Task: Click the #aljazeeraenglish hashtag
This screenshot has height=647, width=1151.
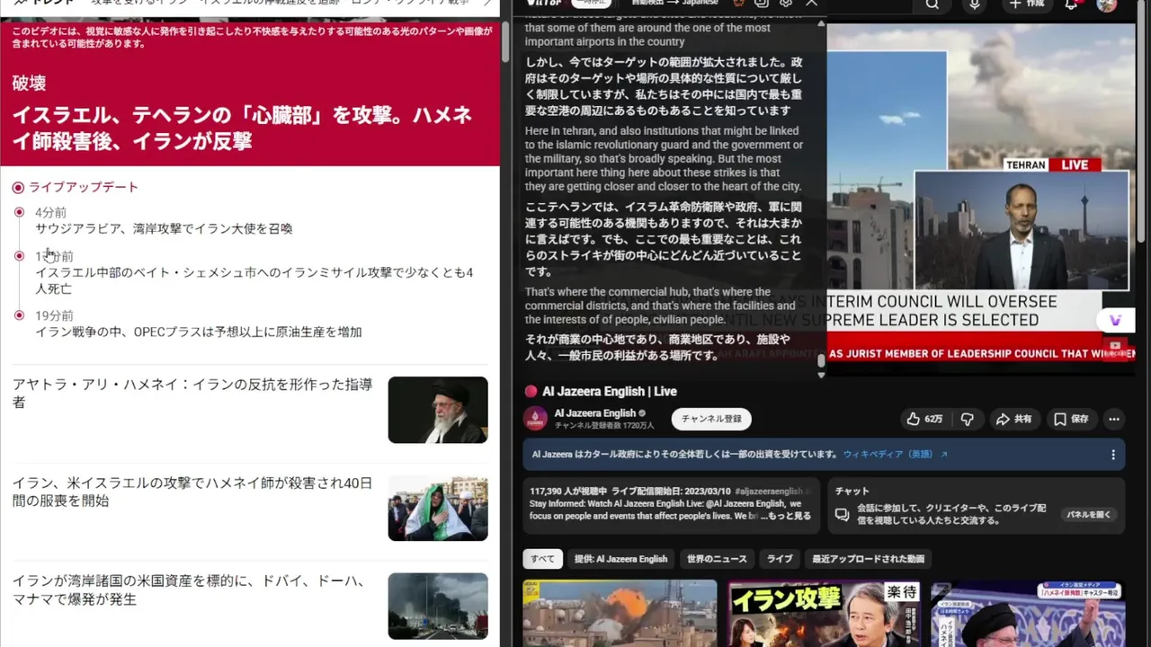Action: (767, 492)
